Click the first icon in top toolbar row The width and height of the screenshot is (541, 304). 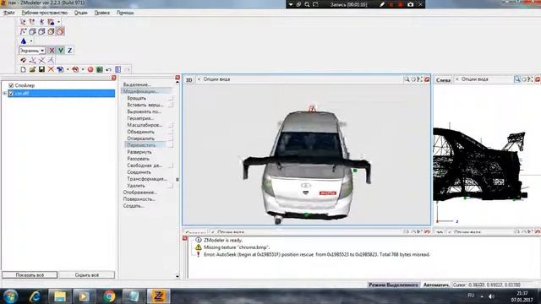[23, 22]
